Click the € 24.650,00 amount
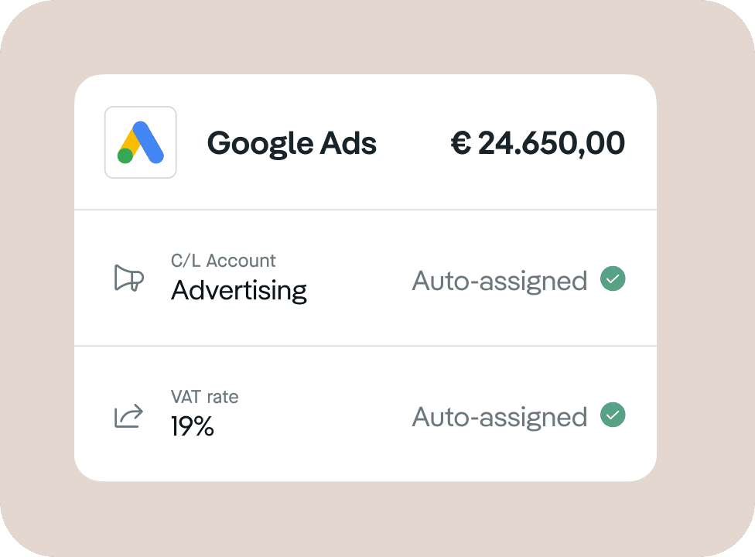This screenshot has height=557, width=755. [x=538, y=143]
